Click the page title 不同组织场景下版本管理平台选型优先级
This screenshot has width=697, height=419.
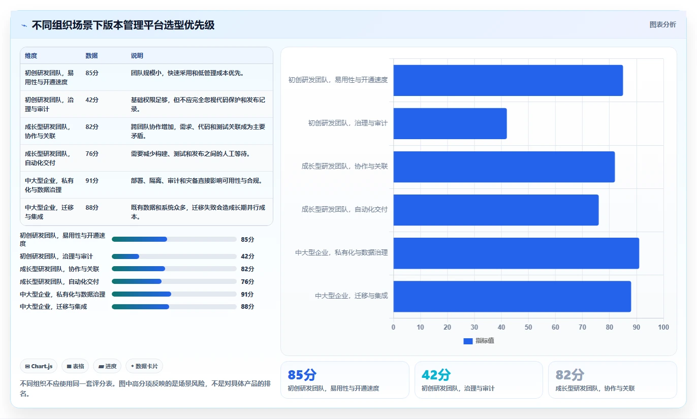click(123, 25)
